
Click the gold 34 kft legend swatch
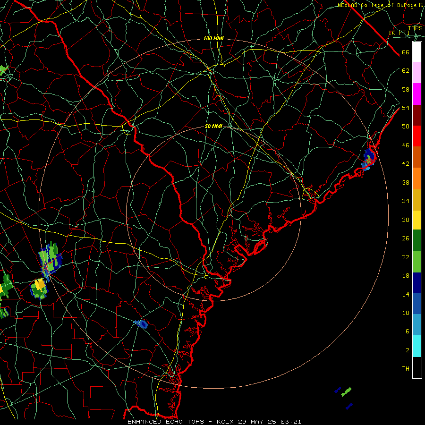(x=417, y=200)
